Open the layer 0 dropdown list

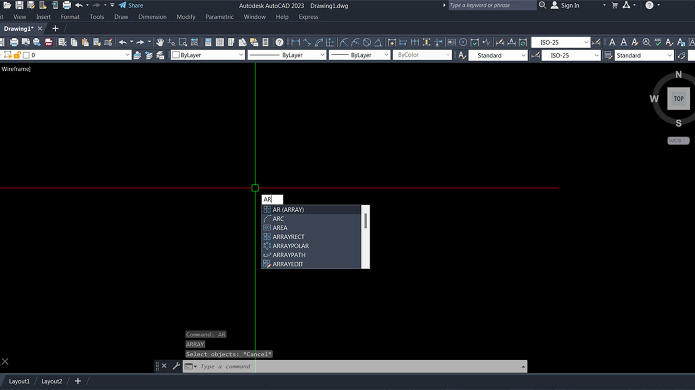click(128, 55)
